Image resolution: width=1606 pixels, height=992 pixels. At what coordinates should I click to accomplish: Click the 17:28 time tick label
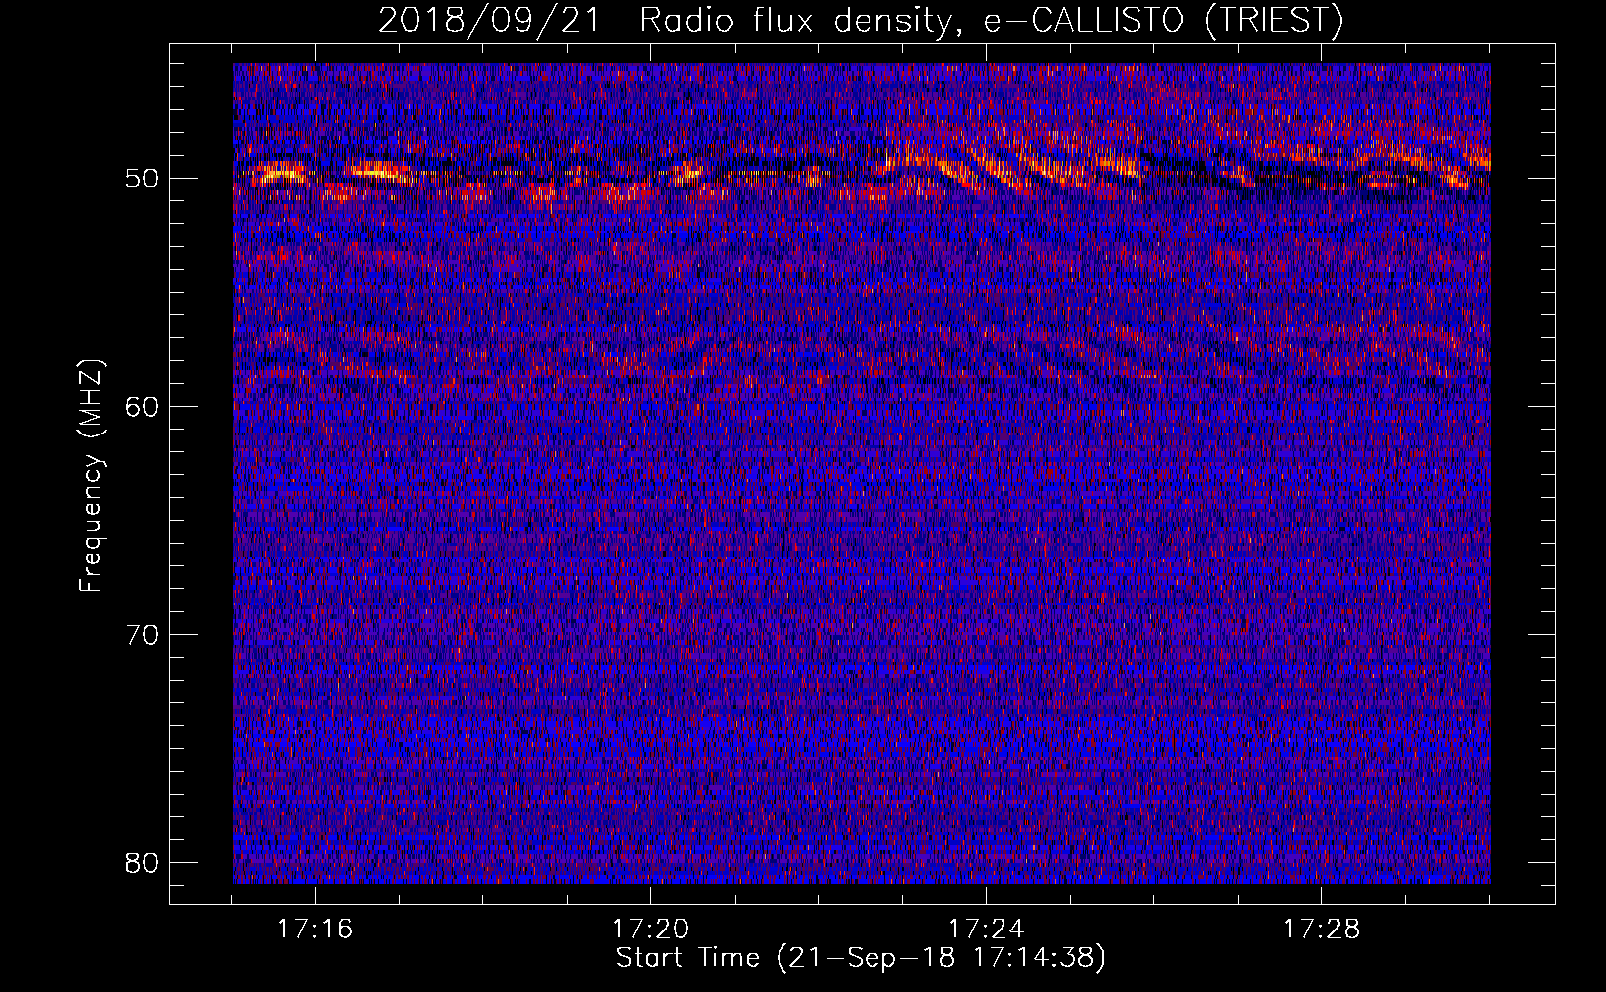tap(1322, 930)
